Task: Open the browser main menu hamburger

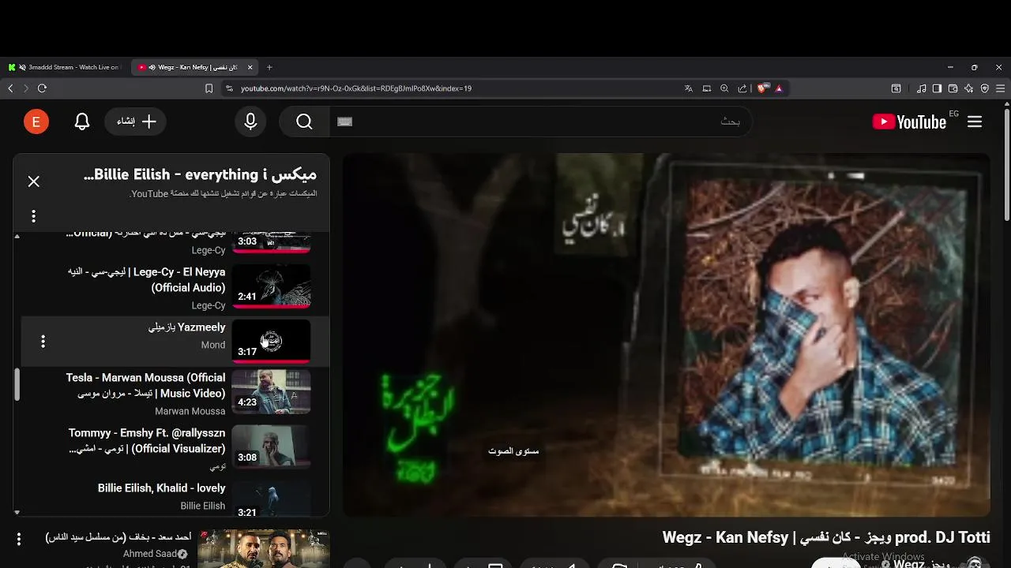Action: [1001, 88]
